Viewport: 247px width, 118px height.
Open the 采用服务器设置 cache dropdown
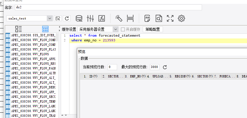point(116,29)
